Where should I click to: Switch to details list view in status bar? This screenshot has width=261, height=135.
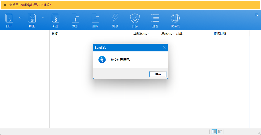pos(214,132)
